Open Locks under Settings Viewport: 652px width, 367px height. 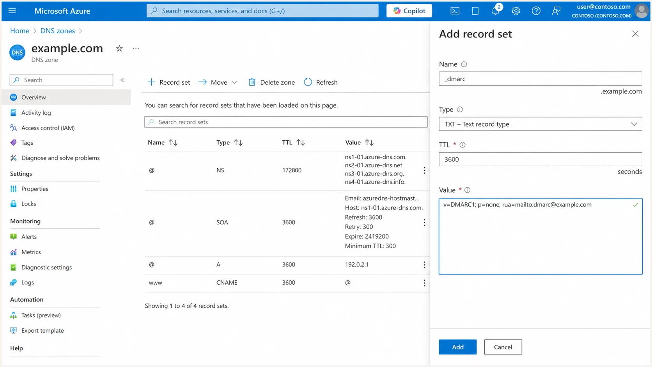click(28, 204)
